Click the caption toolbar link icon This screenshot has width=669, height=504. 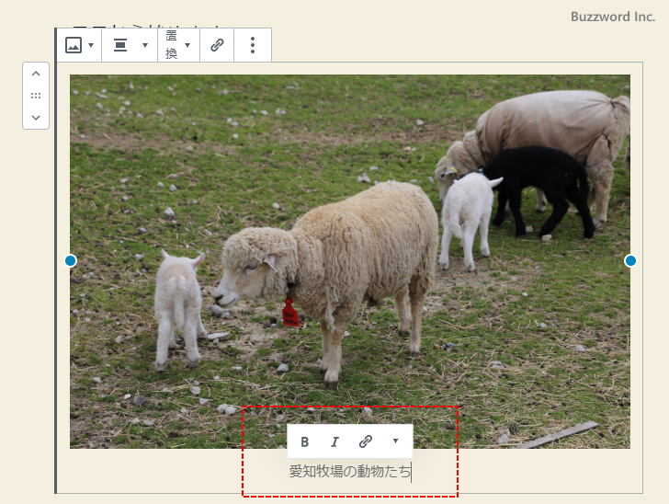coord(365,441)
